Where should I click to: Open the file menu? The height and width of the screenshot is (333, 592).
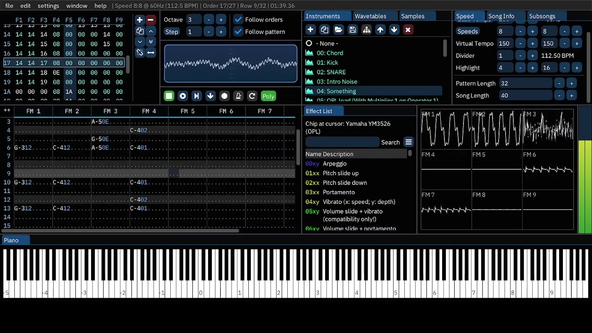pyautogui.click(x=9, y=6)
